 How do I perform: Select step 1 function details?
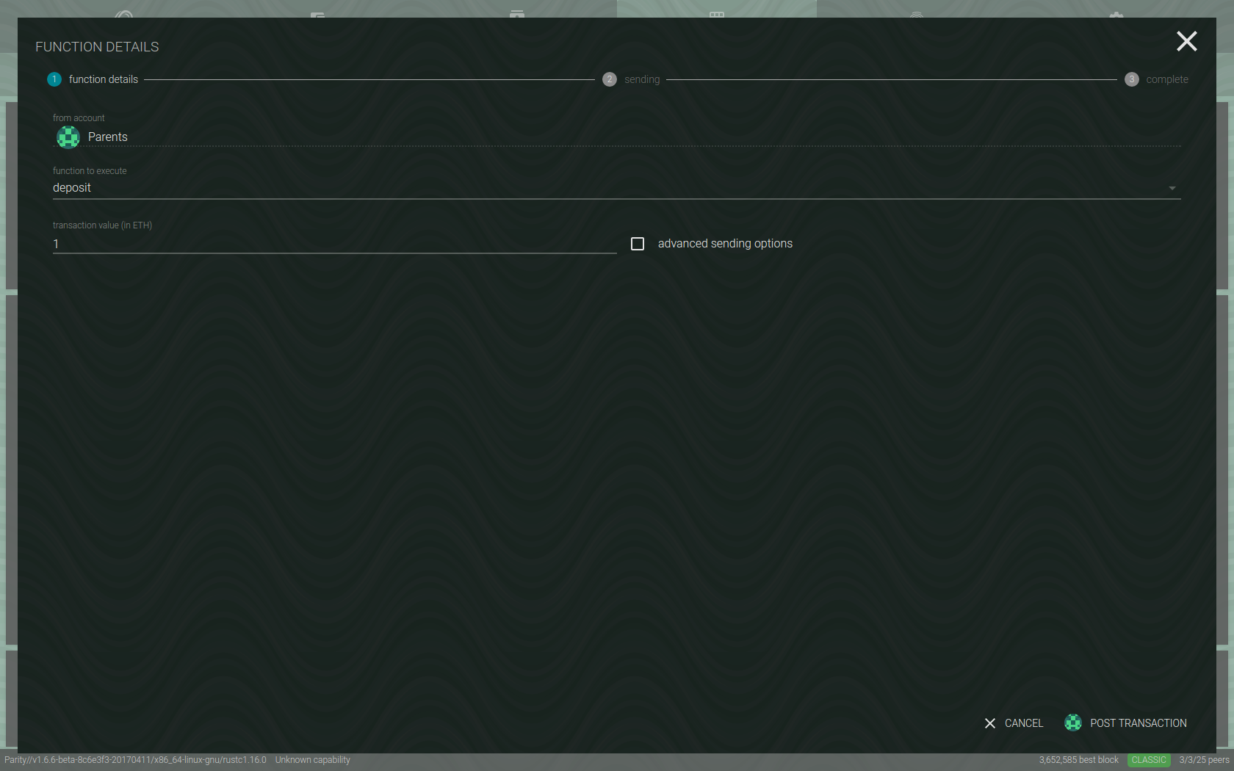pyautogui.click(x=93, y=79)
